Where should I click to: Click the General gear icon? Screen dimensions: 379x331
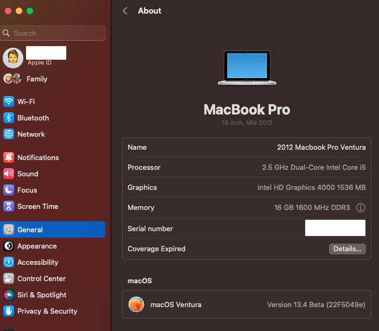coord(9,230)
